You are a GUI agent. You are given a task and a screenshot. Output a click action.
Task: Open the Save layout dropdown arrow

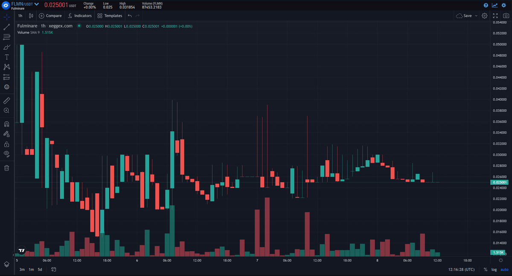tap(476, 16)
